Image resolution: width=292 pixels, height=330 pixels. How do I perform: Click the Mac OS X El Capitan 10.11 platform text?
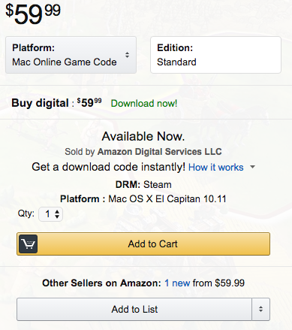[167, 199]
